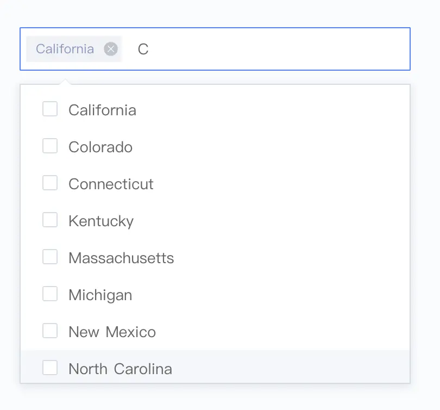Choose New Mexico from the list
The width and height of the screenshot is (440, 410).
coord(112,332)
